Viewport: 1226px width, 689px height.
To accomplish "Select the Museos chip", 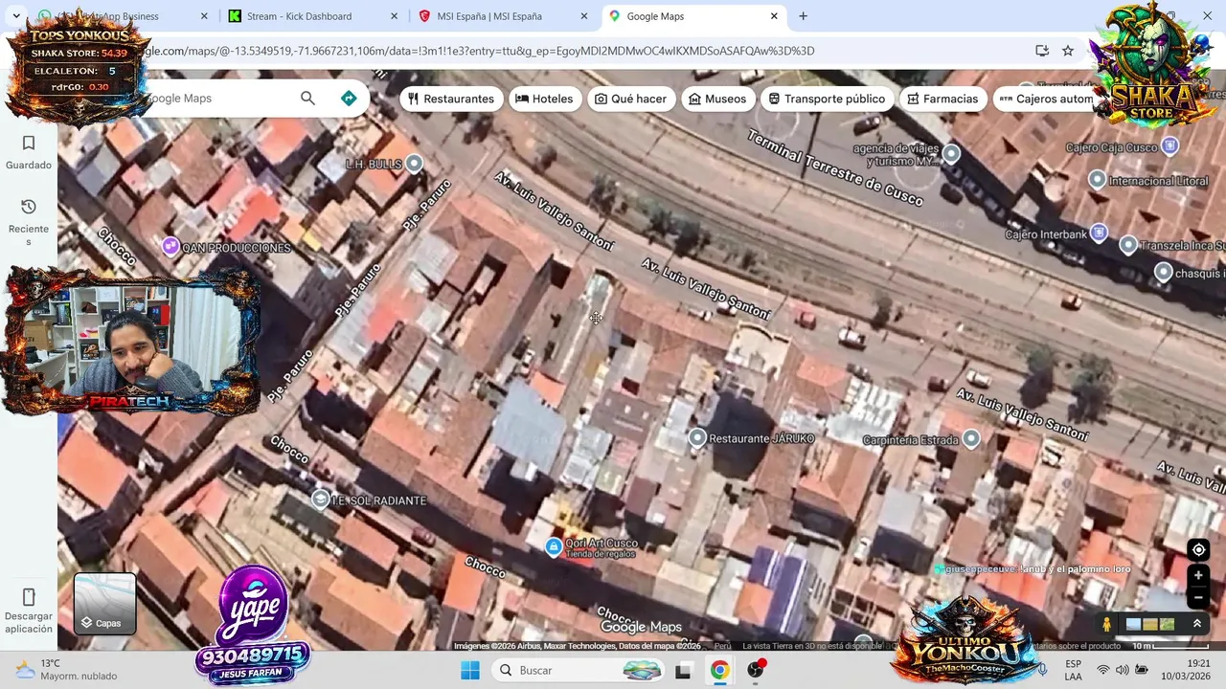I will click(x=717, y=99).
